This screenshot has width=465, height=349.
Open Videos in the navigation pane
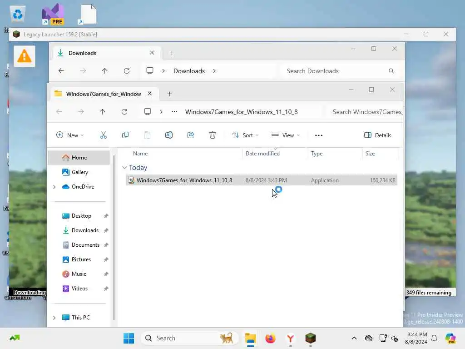pos(79,289)
